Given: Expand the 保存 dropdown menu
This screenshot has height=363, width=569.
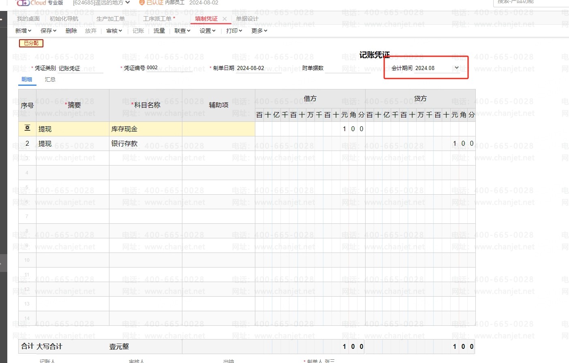Looking at the screenshot, I should pyautogui.click(x=48, y=31).
